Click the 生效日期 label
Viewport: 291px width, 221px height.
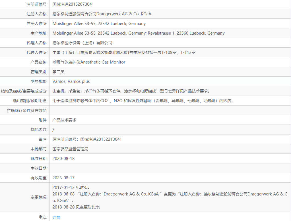[39, 168]
